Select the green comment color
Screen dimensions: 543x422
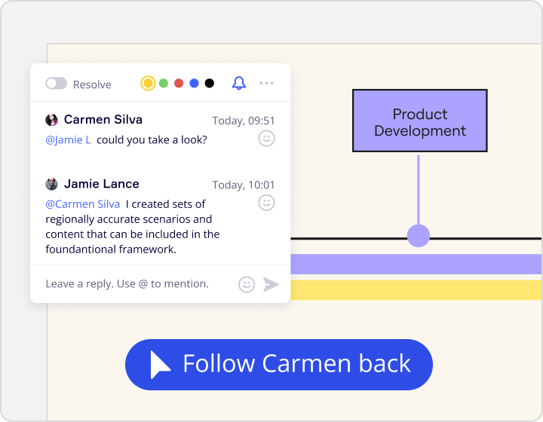(x=164, y=84)
